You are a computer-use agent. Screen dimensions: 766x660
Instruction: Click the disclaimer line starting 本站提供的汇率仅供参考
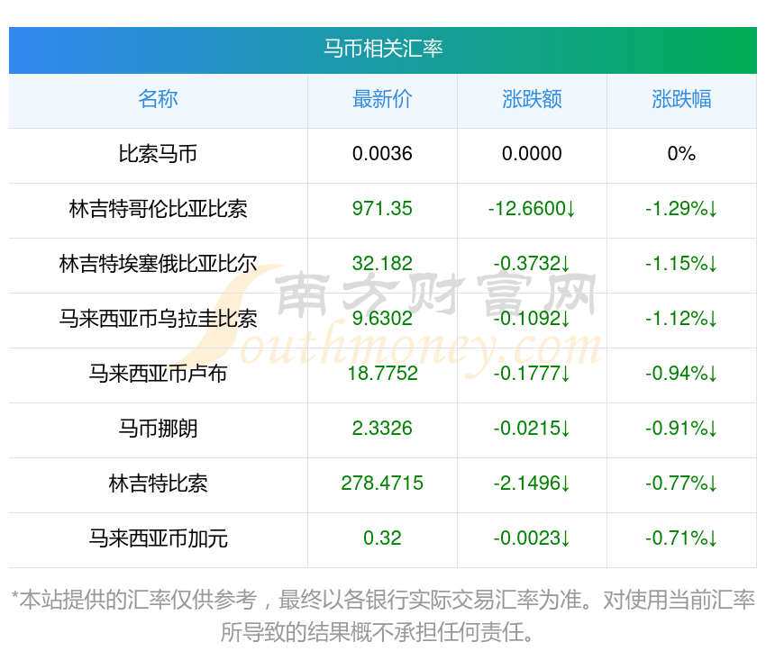383,600
